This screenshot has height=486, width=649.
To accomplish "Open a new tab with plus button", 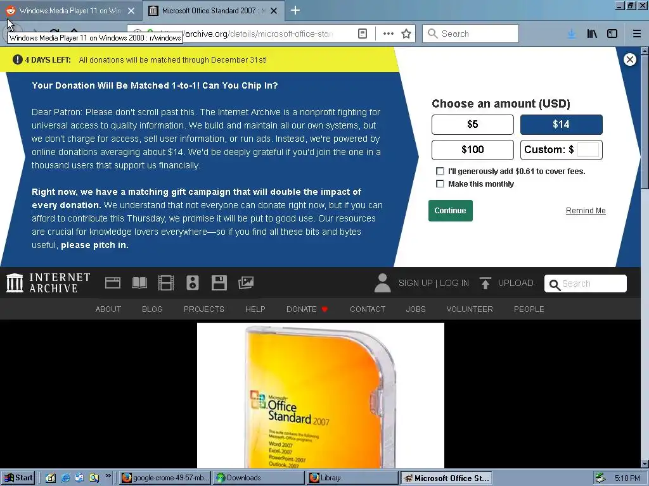I will pyautogui.click(x=295, y=10).
